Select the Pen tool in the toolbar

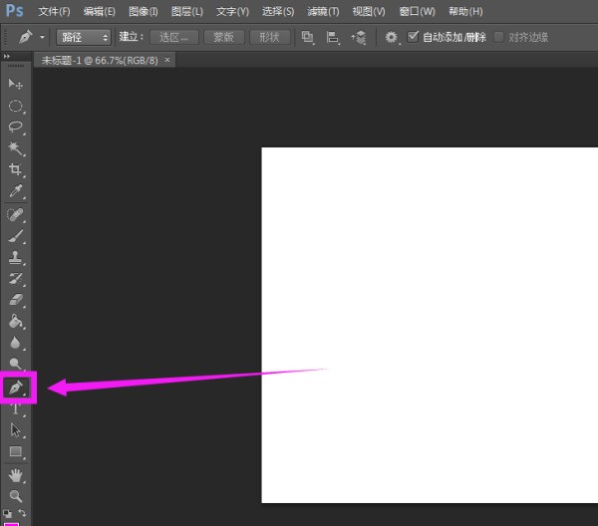click(16, 387)
